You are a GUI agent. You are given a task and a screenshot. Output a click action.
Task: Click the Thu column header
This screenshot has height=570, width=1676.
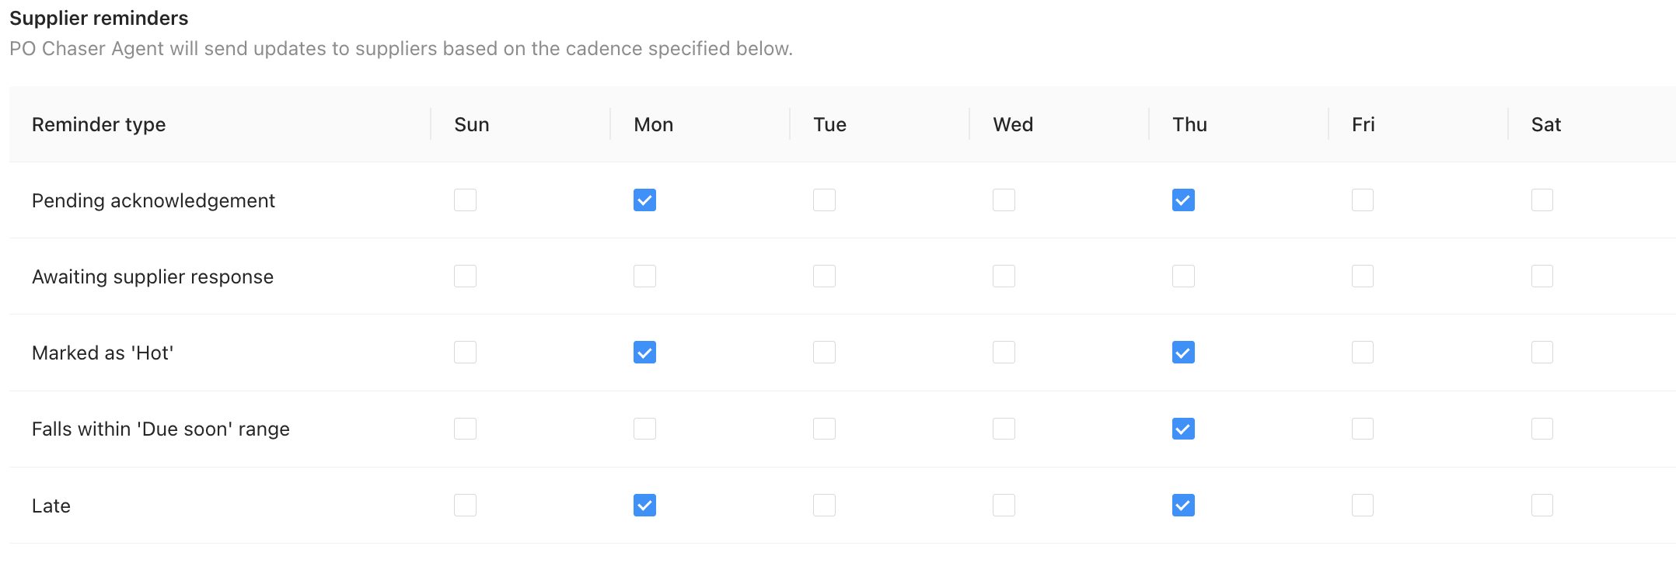point(1189,124)
